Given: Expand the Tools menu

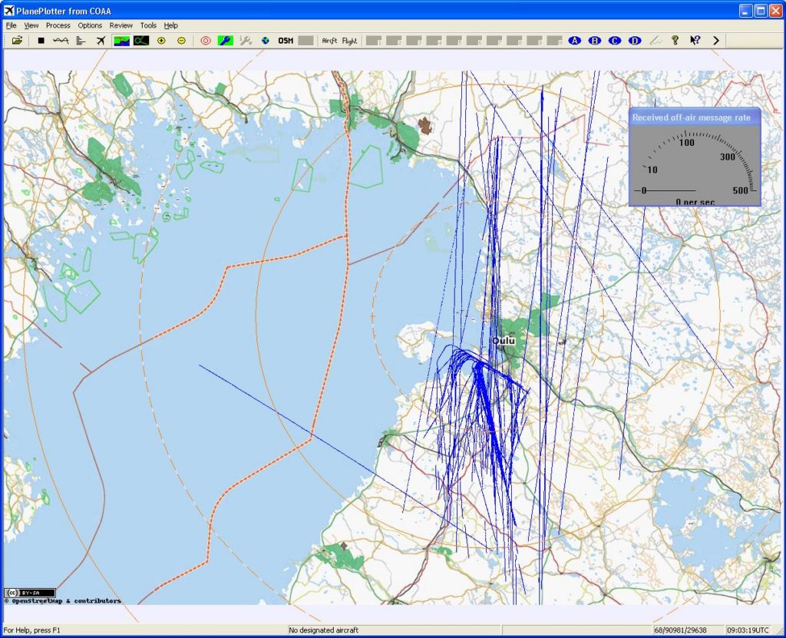Looking at the screenshot, I should 148,25.
